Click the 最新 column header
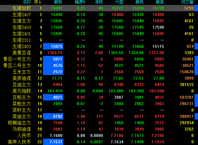Viewport: 198px width, 145px height. (58, 2)
